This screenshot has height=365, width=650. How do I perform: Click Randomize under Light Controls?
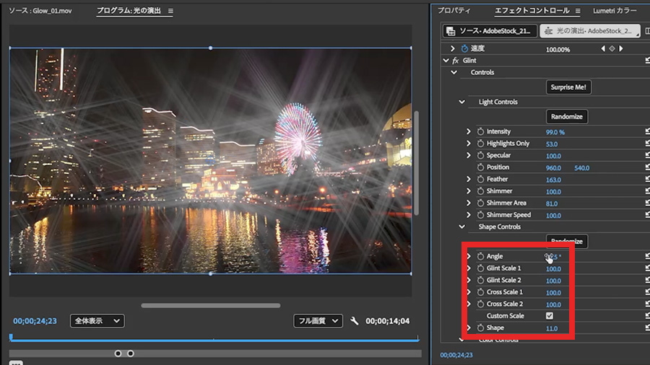pyautogui.click(x=567, y=117)
